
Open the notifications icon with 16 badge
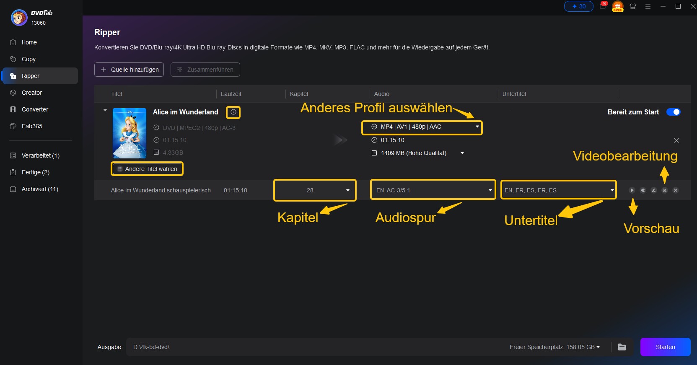(x=603, y=6)
